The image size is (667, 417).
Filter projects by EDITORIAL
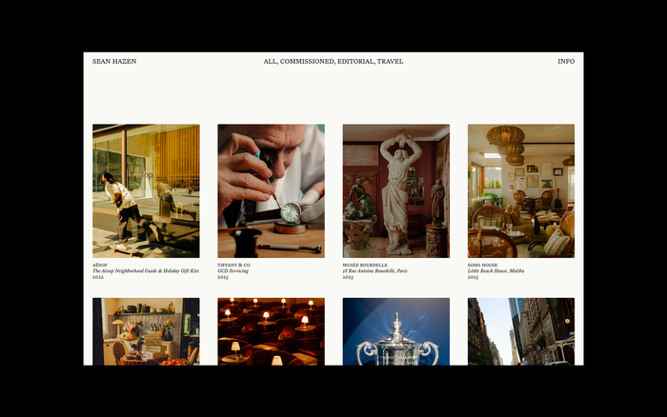click(355, 61)
